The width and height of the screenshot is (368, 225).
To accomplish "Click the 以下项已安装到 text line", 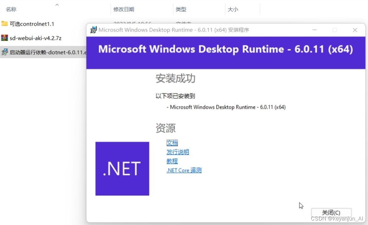I will tap(175, 96).
